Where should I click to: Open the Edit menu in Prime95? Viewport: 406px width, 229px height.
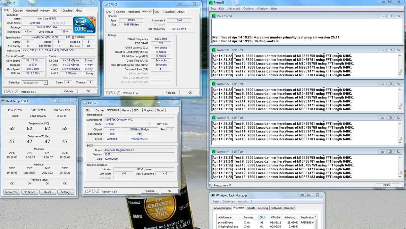222,9
